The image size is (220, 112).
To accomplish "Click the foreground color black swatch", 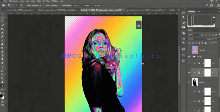I will [1, 96].
